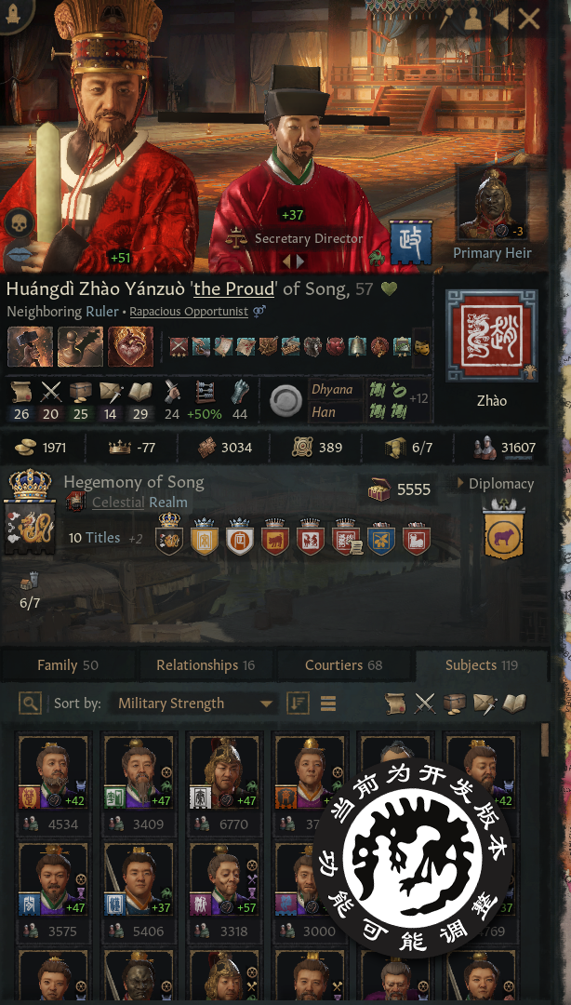The width and height of the screenshot is (571, 1005).
Task: Cycle council position with arrows under Secretary Director
Action: point(293,261)
